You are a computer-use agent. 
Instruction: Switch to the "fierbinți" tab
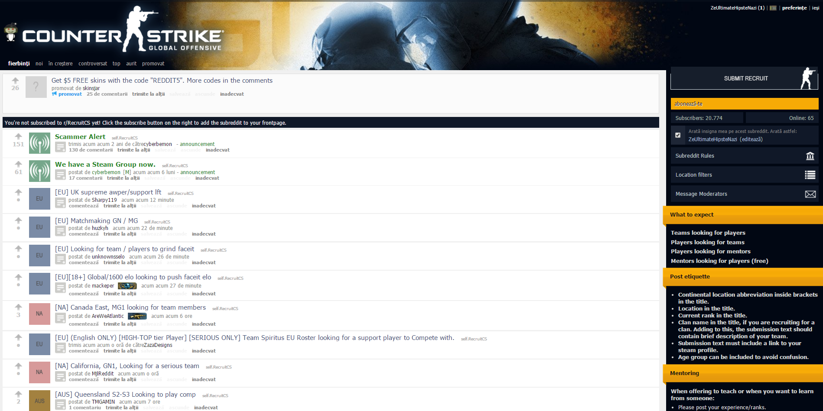click(x=19, y=64)
